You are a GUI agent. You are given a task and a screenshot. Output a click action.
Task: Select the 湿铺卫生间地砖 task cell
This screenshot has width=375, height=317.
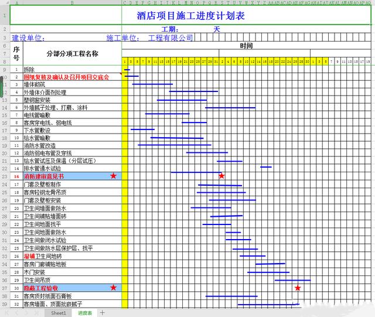click(73, 257)
